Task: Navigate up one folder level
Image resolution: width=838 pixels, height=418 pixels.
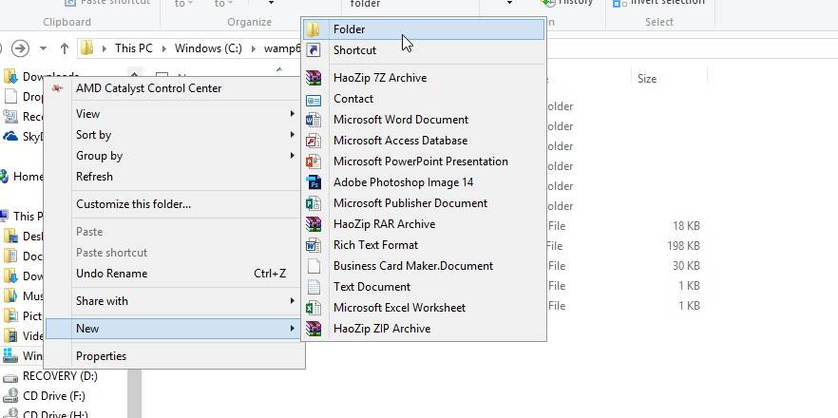Action: click(65, 48)
